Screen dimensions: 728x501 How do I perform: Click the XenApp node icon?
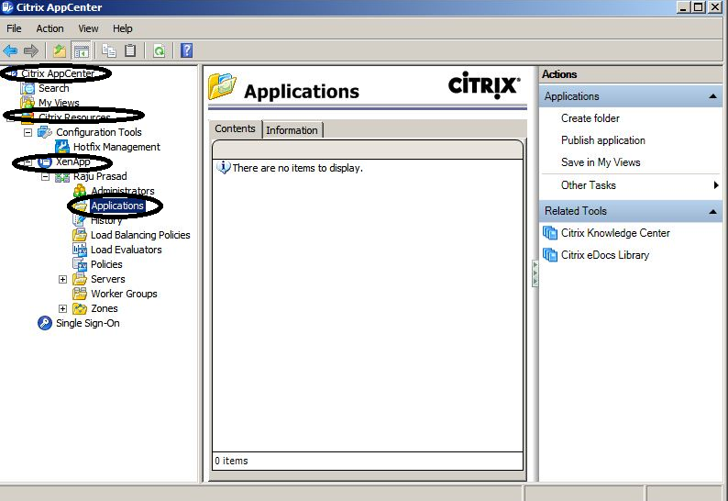(x=45, y=161)
